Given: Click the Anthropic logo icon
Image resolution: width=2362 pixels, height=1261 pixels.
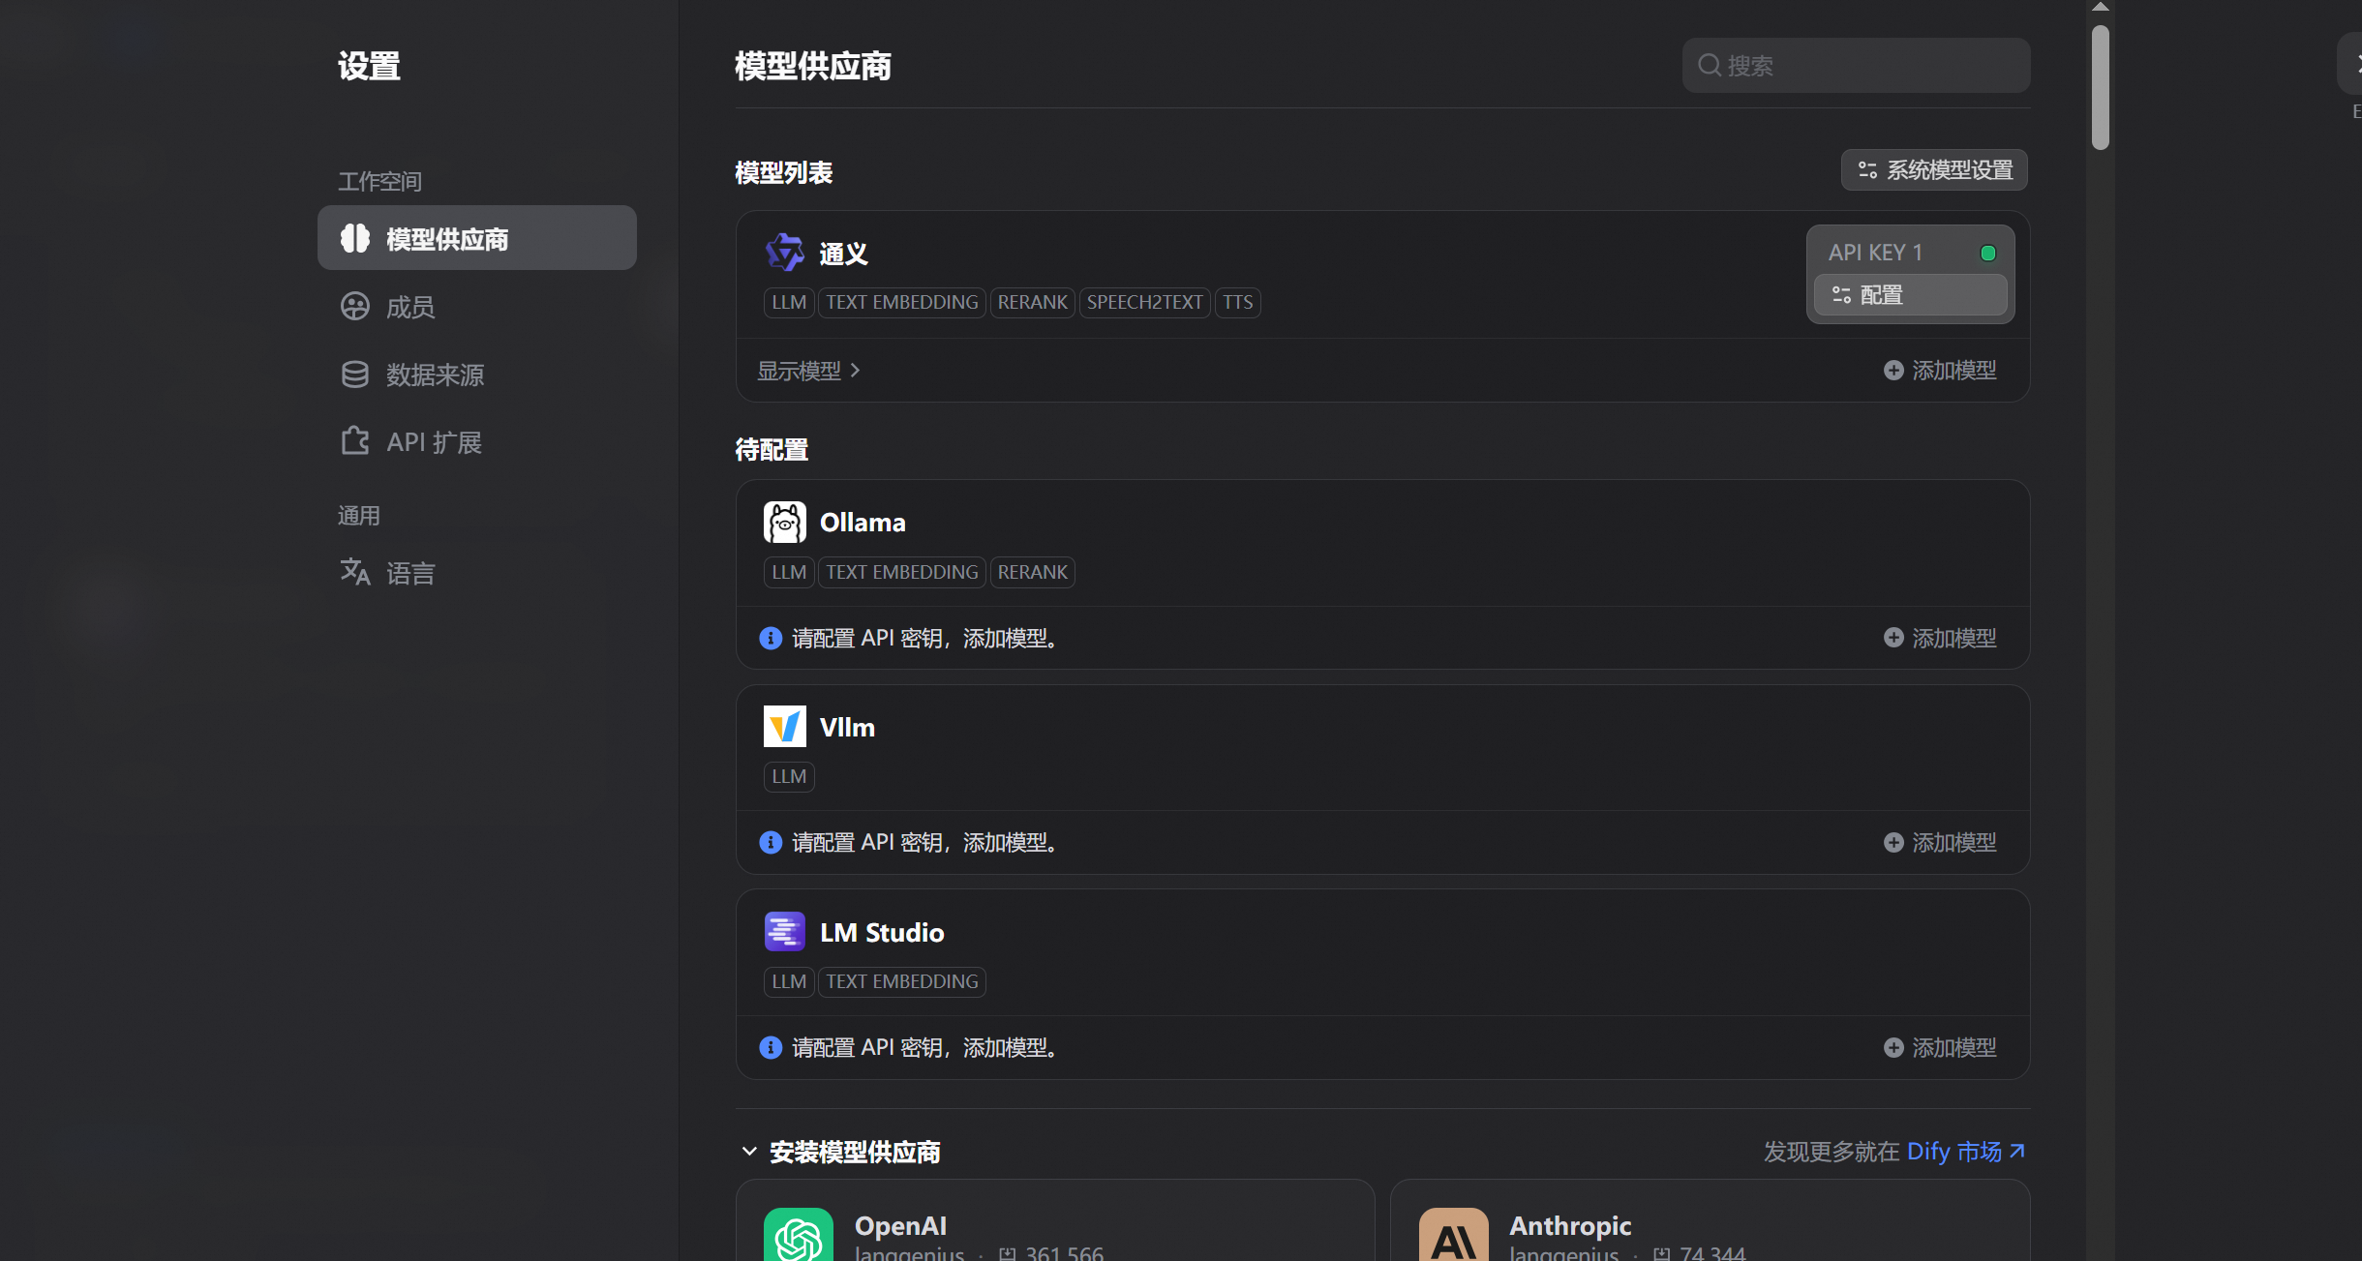Looking at the screenshot, I should (1453, 1236).
